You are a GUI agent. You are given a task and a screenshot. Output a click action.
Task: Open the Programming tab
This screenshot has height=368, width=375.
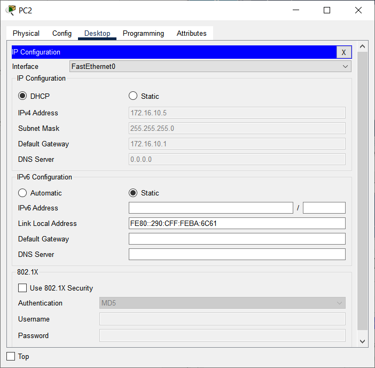143,33
